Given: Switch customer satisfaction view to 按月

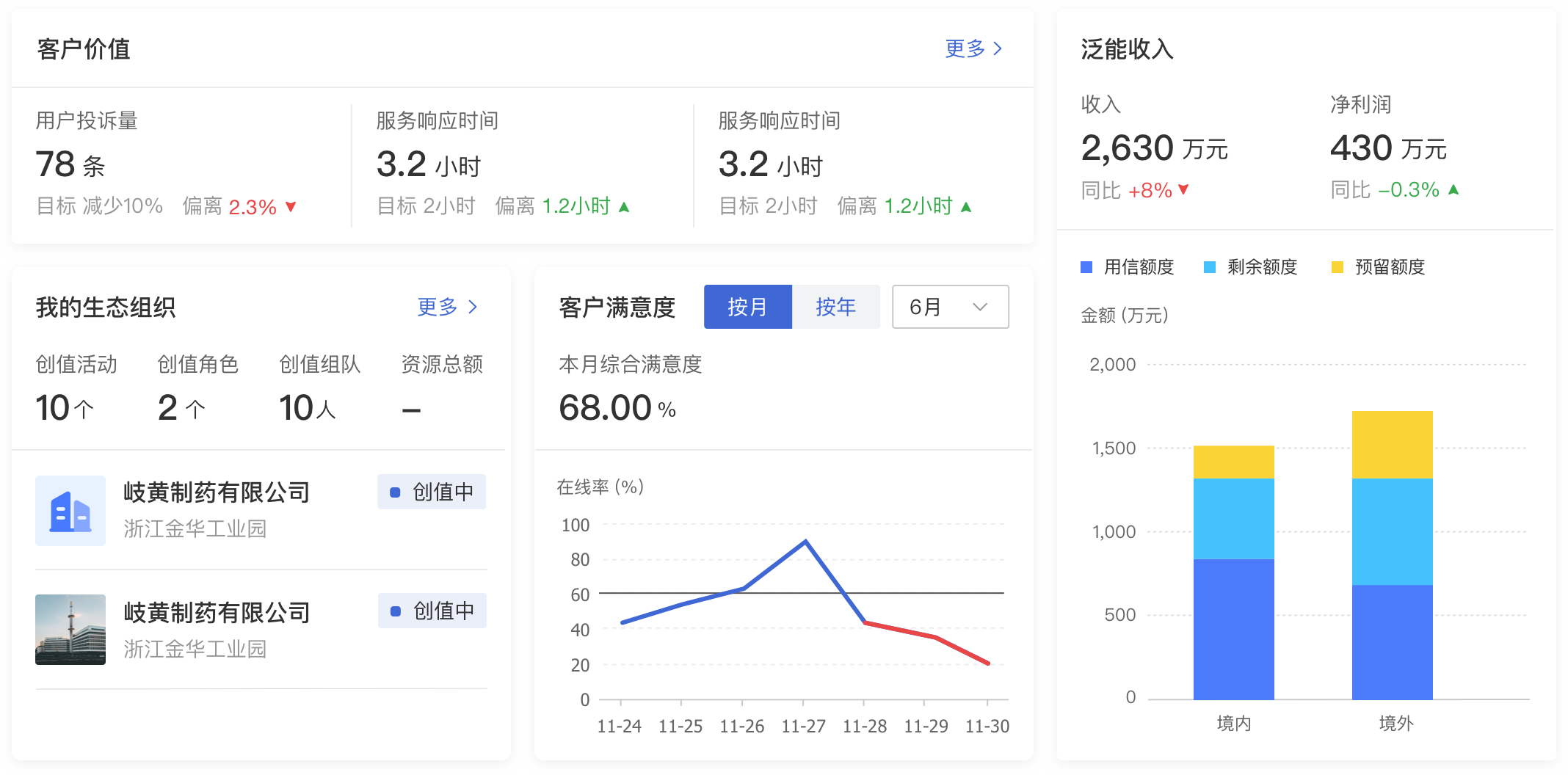Looking at the screenshot, I should (748, 307).
